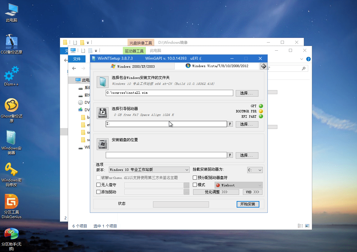Viewport: 357px width, 252px height.
Task: Click 选中 1 个项目 status text
Action: click(x=105, y=226)
